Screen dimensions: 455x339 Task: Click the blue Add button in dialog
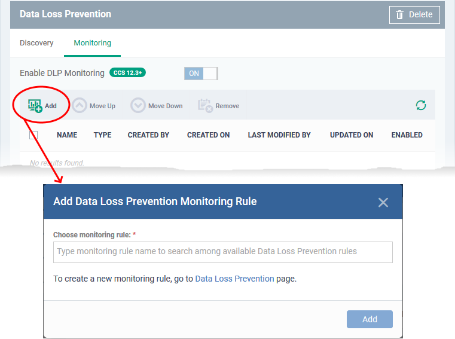point(370,319)
